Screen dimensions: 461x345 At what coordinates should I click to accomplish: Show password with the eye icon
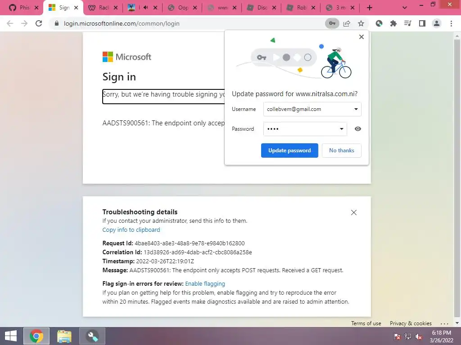(x=358, y=129)
